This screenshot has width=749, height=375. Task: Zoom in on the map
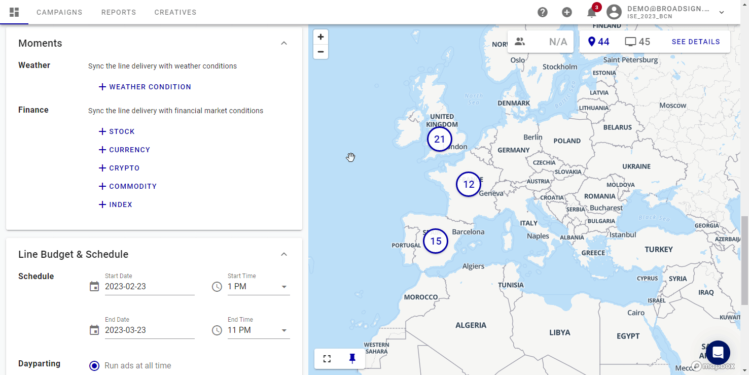click(320, 37)
